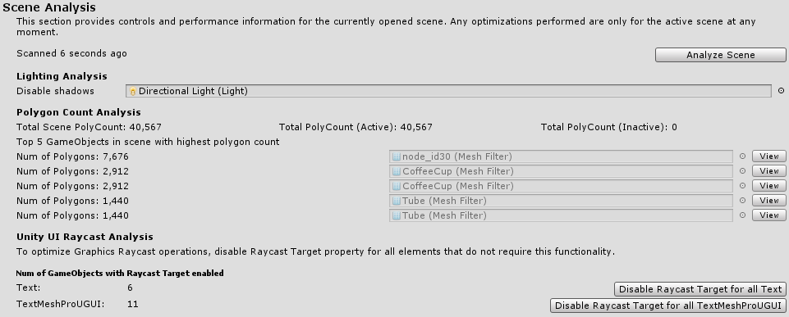
Task: View the first Tube mesh
Action: (768, 201)
